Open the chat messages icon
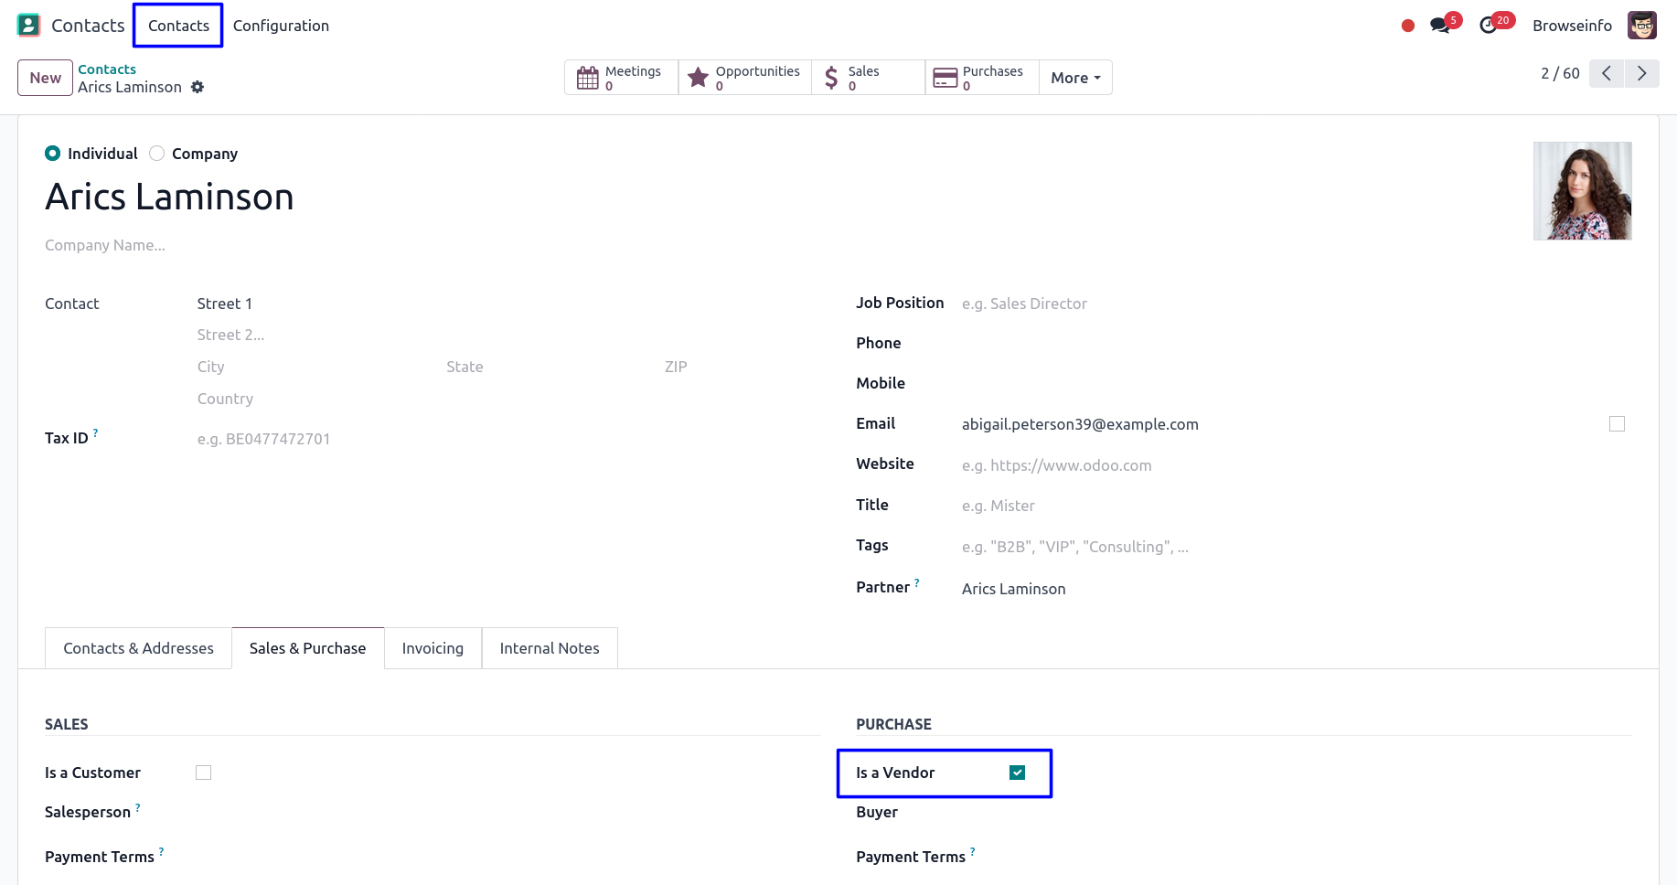The width and height of the screenshot is (1677, 885). pyautogui.click(x=1441, y=25)
